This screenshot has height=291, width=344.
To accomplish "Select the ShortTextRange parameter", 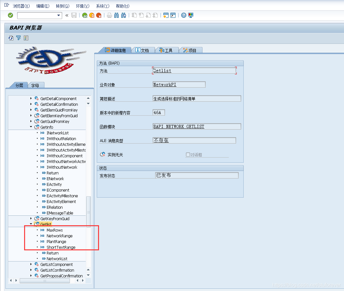I will click(x=61, y=247).
